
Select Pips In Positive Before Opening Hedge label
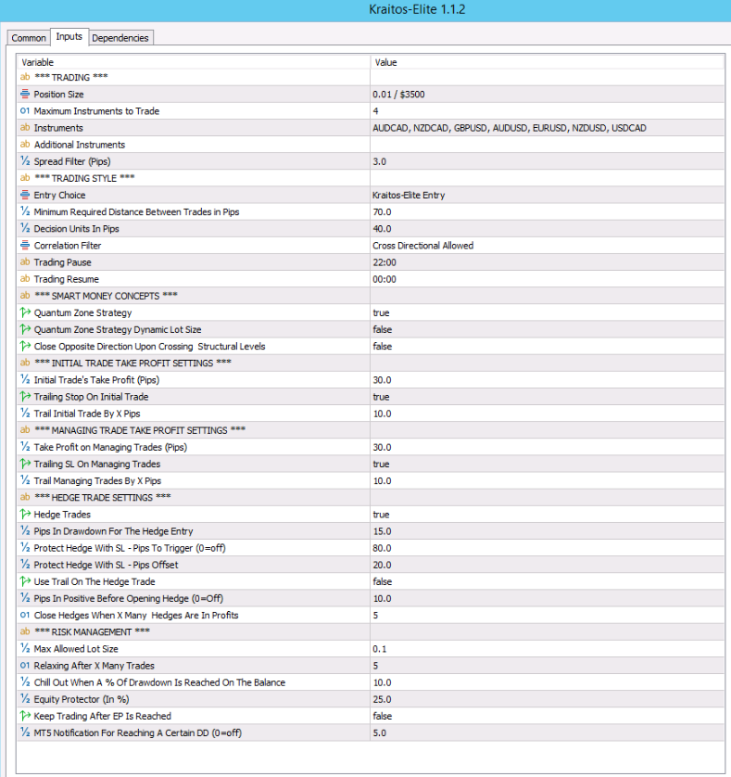pos(128,599)
